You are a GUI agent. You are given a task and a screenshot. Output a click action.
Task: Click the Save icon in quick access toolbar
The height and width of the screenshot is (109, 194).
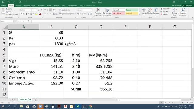pyautogui.click(x=3, y=2)
